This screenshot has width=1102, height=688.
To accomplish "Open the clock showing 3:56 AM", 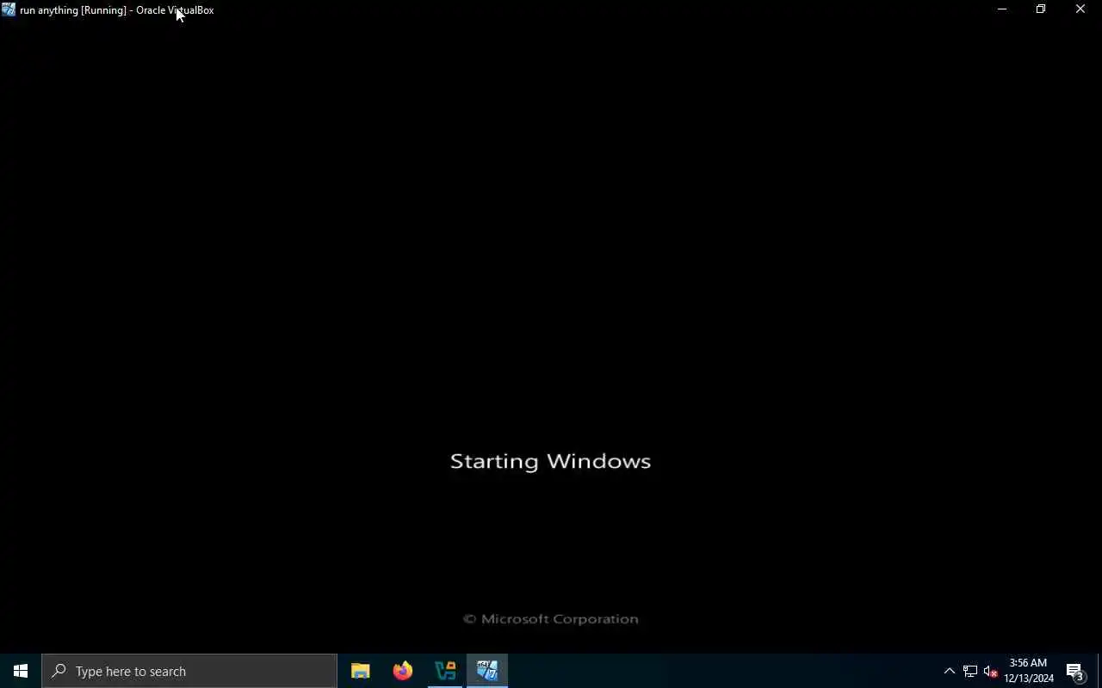I will click(x=1029, y=671).
